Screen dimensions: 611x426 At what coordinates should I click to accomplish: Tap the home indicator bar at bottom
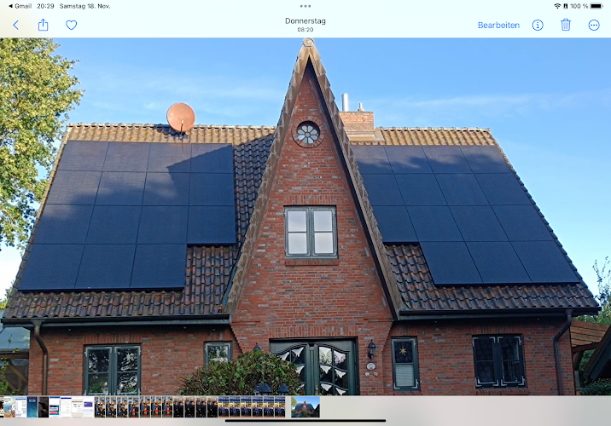tap(305, 420)
